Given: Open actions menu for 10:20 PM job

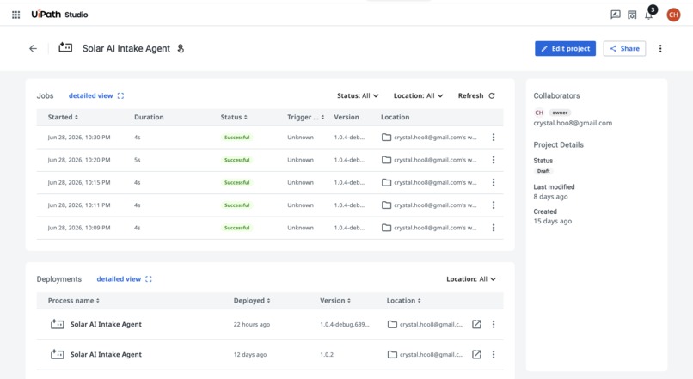Looking at the screenshot, I should pos(494,160).
